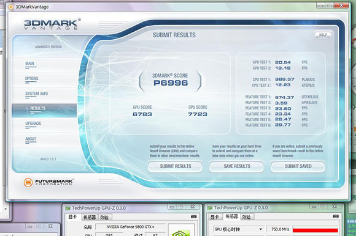Viewport: 356px width, 236px height.
Task: Submit the benchmark via SUBMIT RESULTS button
Action: coord(175,166)
